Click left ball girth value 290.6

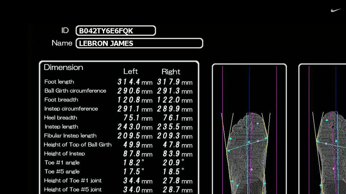pyautogui.click(x=129, y=91)
